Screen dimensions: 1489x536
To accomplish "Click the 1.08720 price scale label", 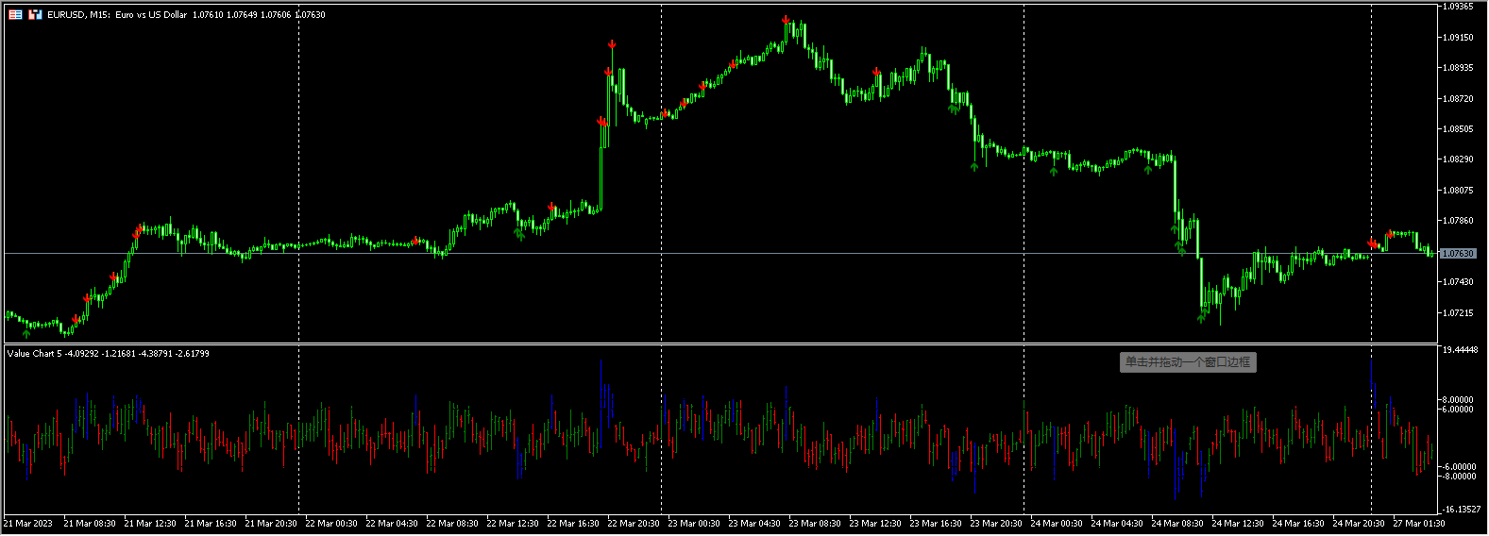I will (1458, 99).
